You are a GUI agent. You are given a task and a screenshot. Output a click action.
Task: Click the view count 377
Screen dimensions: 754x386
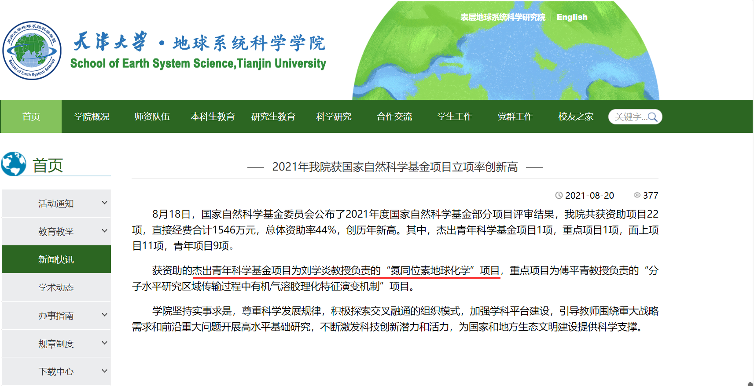tap(651, 195)
